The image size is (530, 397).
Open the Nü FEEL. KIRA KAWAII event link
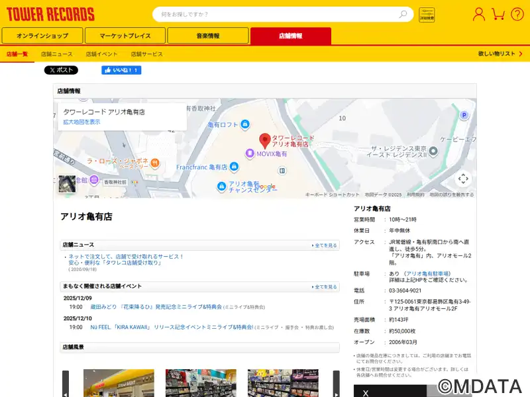point(172,327)
